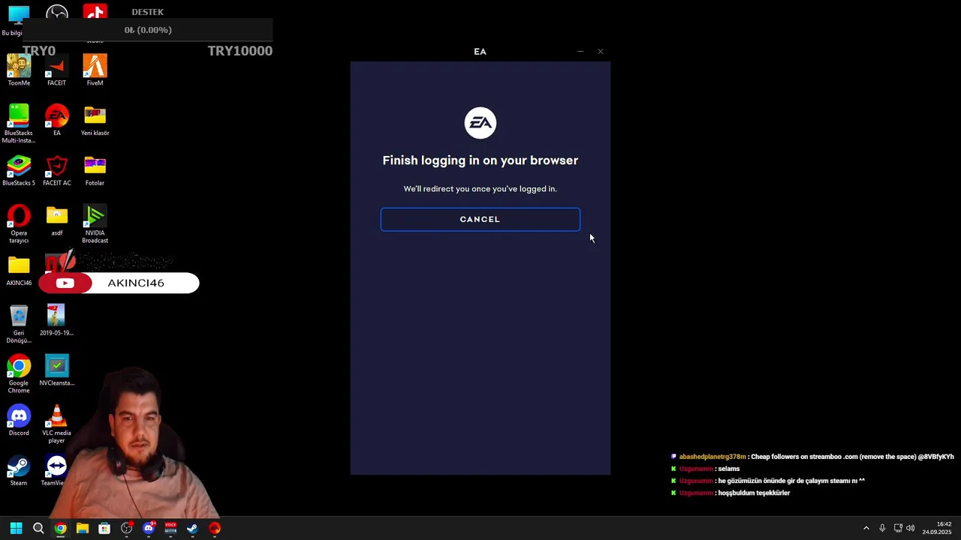961x540 pixels.
Task: Open the ToonMe desktop icon
Action: [19, 70]
